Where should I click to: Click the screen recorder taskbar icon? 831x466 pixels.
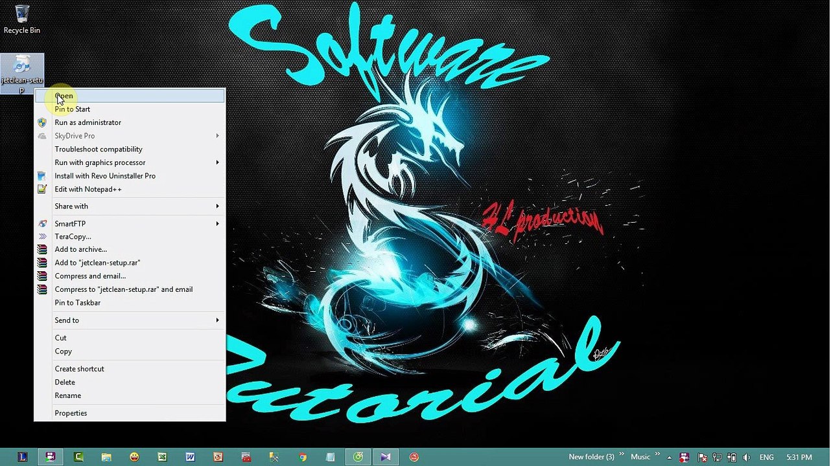51,457
